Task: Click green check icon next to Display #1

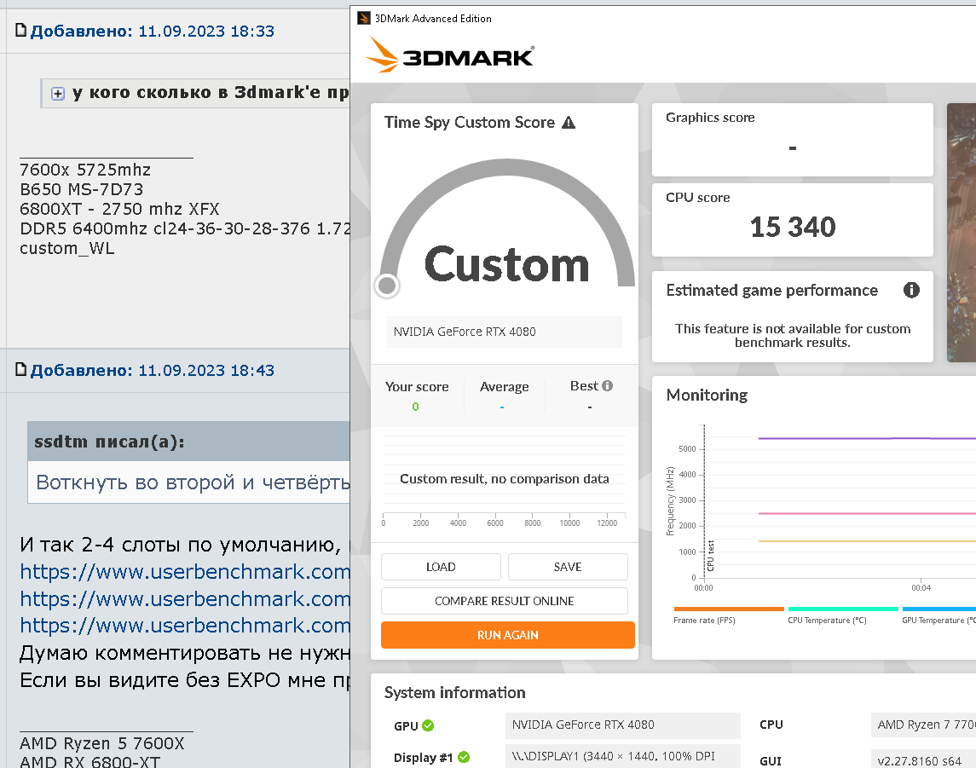Action: [x=464, y=758]
